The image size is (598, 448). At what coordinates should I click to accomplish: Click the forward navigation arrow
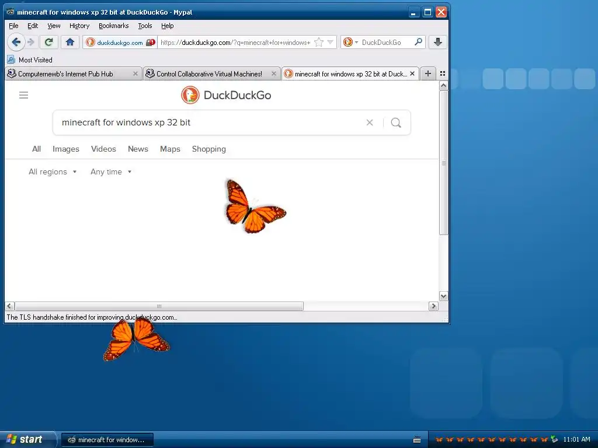pyautogui.click(x=32, y=42)
